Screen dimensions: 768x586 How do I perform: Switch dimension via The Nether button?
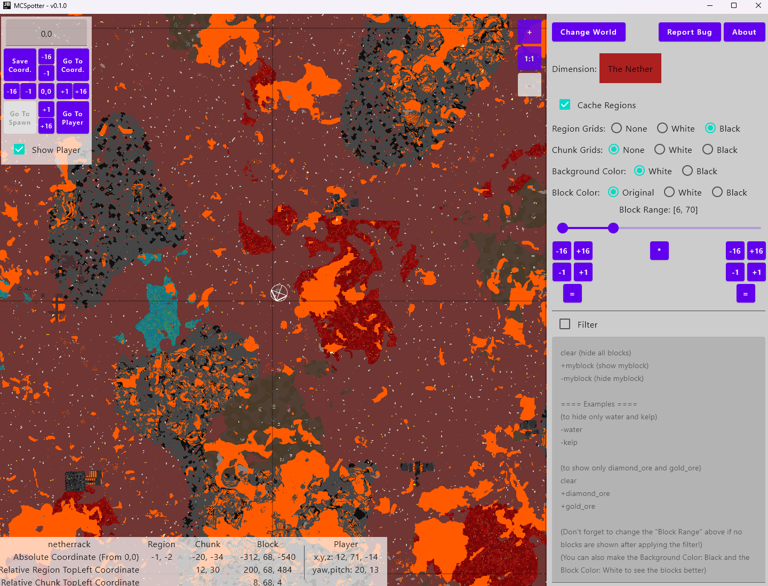[630, 68]
